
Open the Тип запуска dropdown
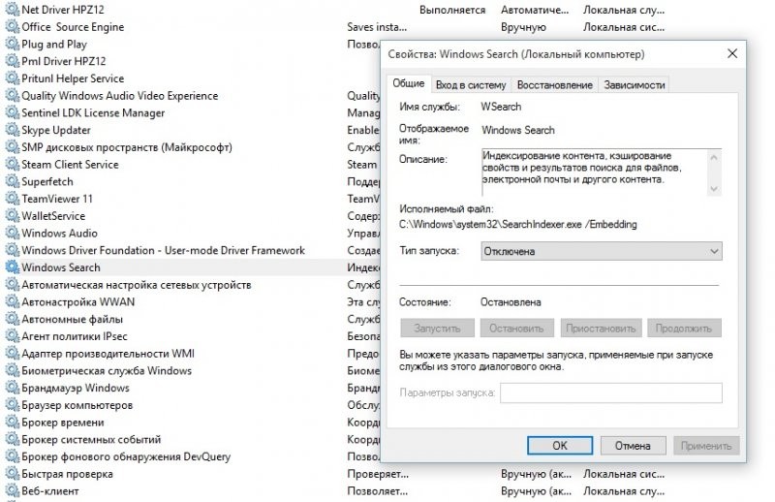[x=601, y=251]
